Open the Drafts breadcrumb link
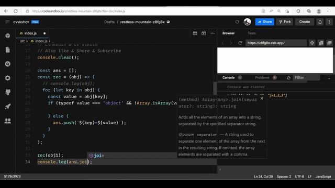The height and width of the screenshot is (188, 335). (109, 22)
